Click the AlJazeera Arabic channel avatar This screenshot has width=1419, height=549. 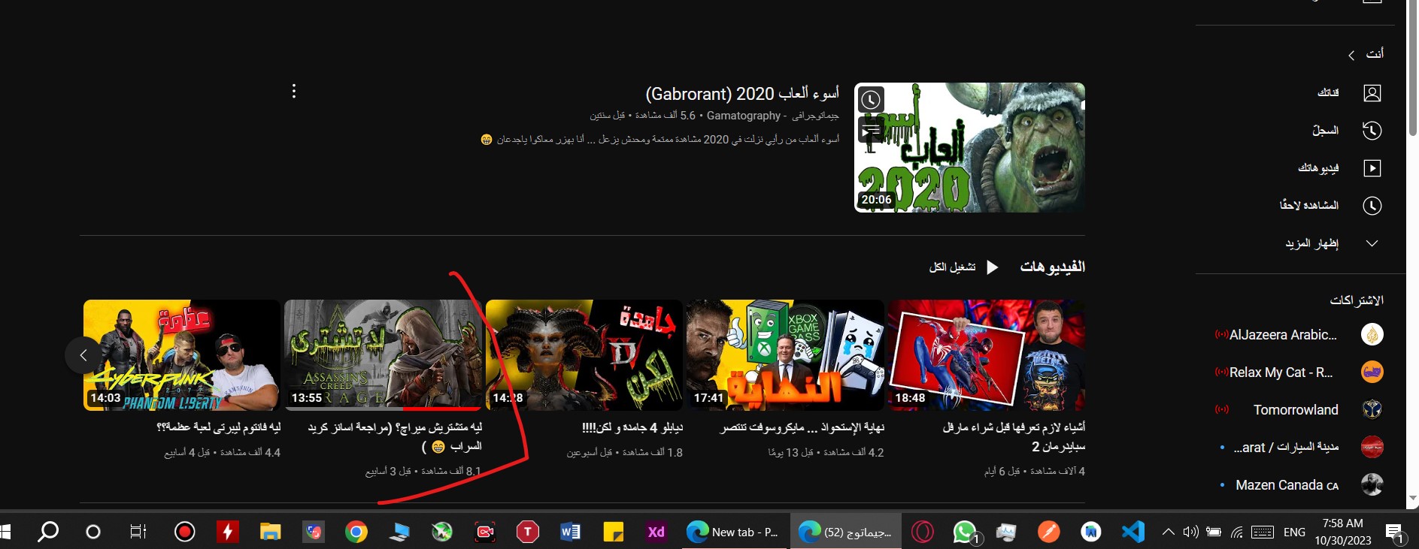1372,334
